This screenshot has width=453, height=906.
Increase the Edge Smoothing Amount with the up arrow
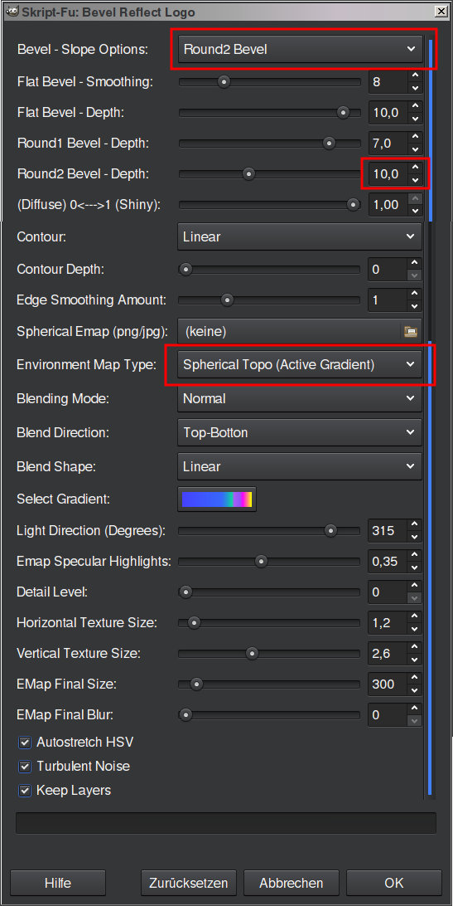click(x=414, y=294)
